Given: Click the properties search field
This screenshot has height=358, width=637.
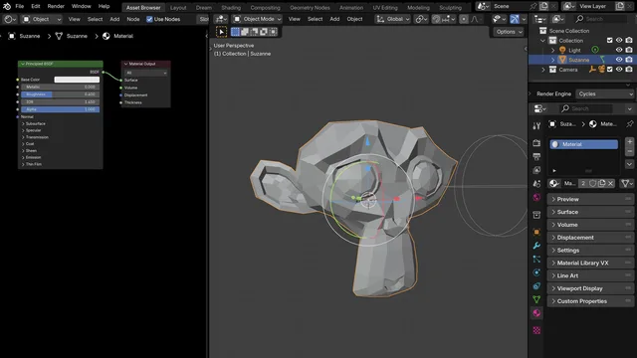Looking at the screenshot, I should click(x=585, y=108).
